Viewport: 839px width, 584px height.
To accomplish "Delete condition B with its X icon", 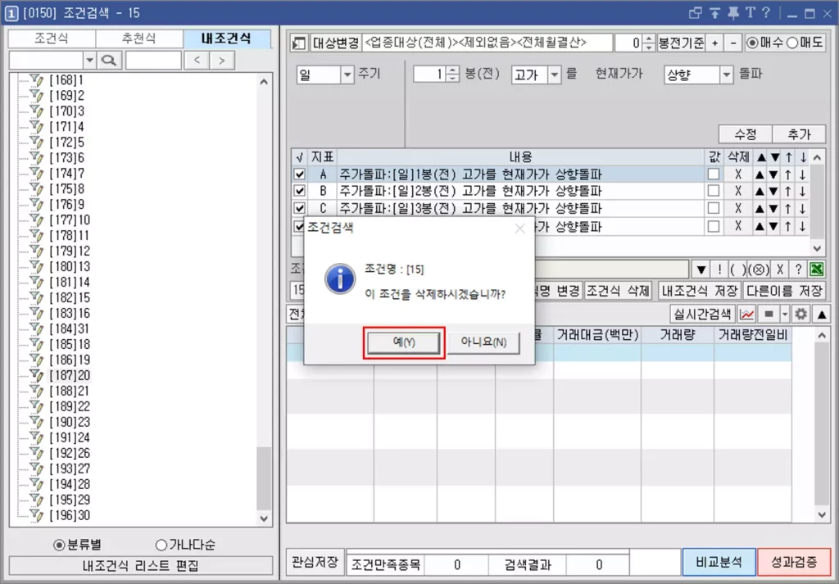I will [738, 191].
